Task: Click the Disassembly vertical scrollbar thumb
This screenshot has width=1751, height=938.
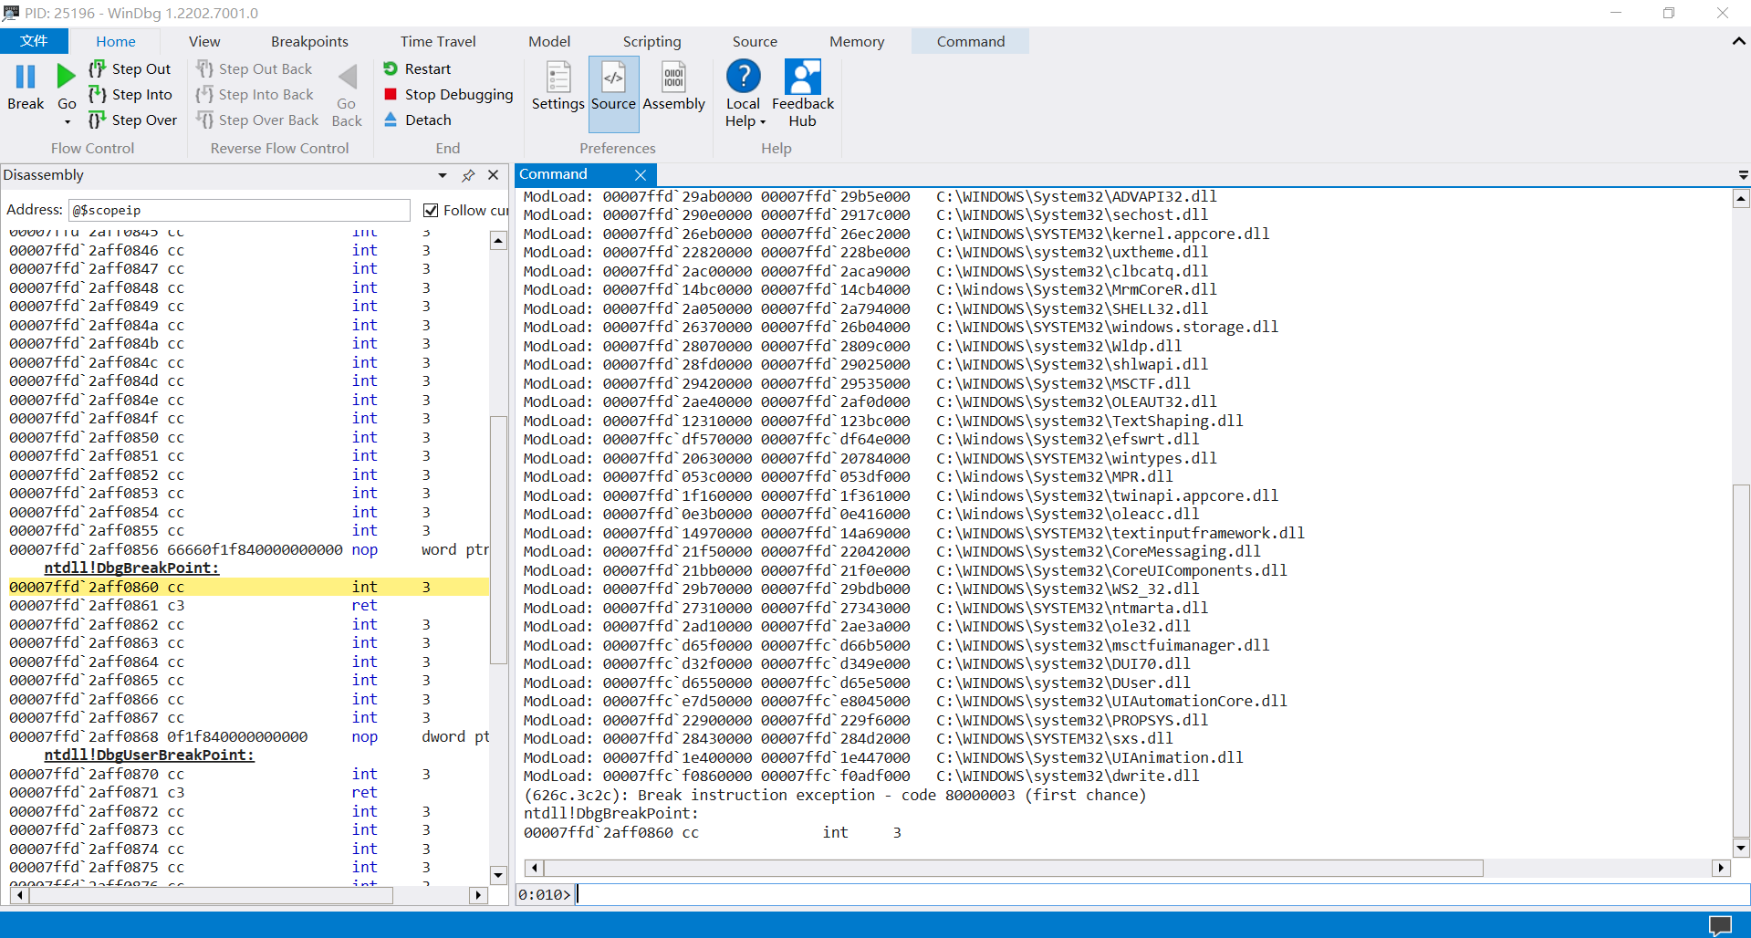Action: 498,540
